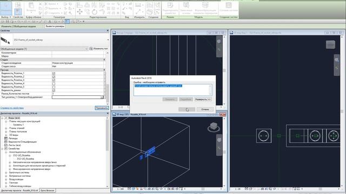Image resolution: width=346 pixels, height=194 pixels.
Task: Select the highlighted error message text
Action: point(158,86)
